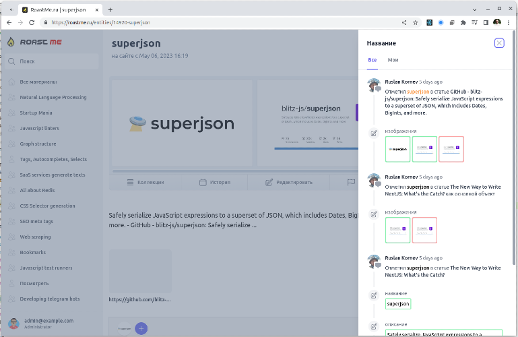This screenshot has height=337, width=518.
Task: Open Natural Language Processing collection
Action: (53, 98)
